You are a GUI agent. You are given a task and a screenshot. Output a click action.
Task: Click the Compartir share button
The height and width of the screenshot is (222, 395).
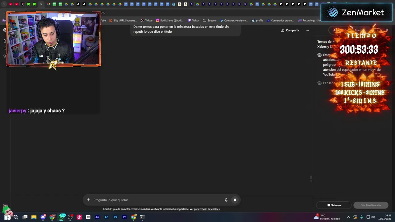point(290,30)
